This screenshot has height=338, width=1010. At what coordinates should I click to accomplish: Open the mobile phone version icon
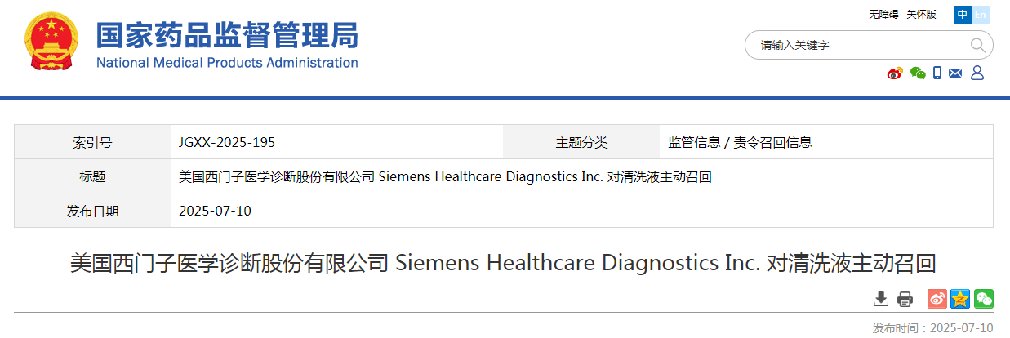937,73
